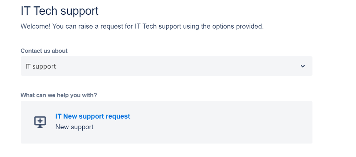Viewport: 356px width, 157px height.
Task: Click empty right side of request card
Action: [x=249, y=122]
